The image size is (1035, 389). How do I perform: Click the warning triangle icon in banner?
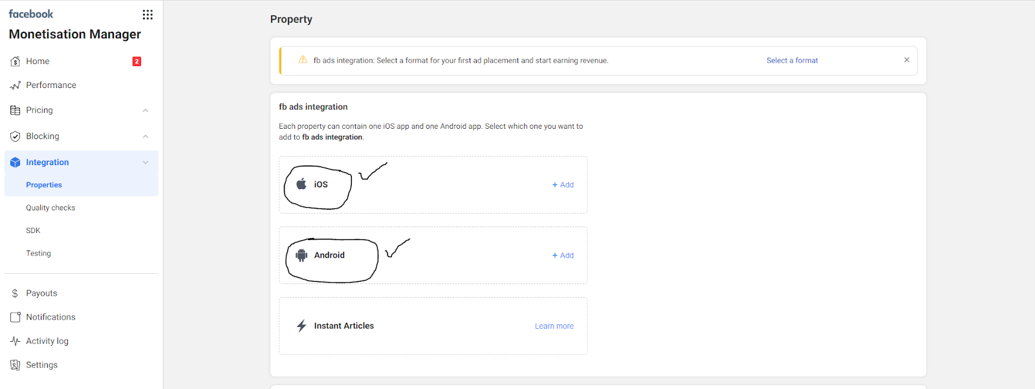pyautogui.click(x=303, y=60)
